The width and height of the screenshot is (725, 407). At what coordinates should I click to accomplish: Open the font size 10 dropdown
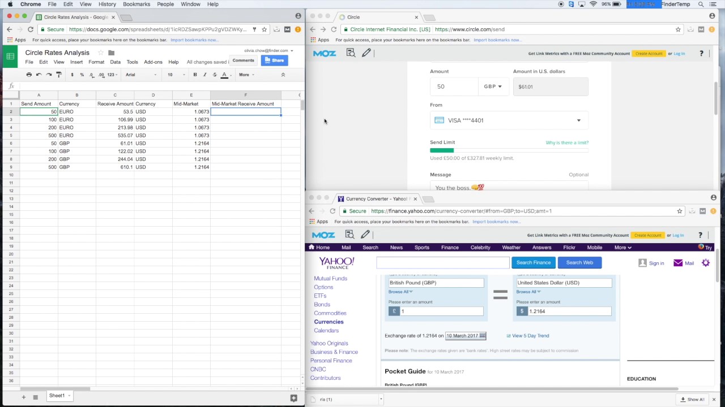coord(176,75)
